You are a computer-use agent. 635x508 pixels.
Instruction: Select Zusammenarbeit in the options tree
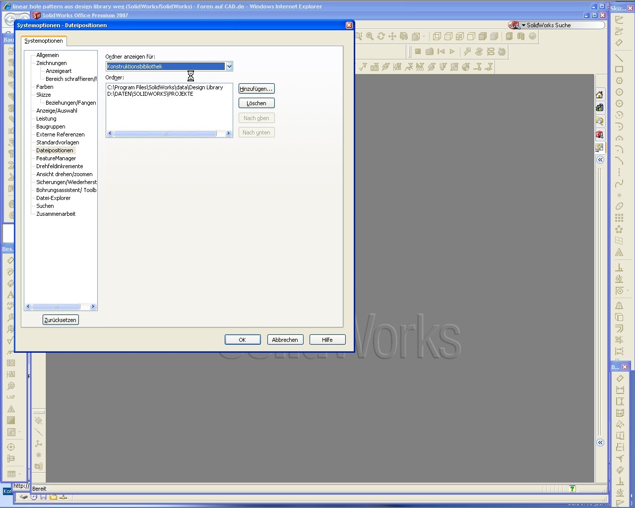56,214
